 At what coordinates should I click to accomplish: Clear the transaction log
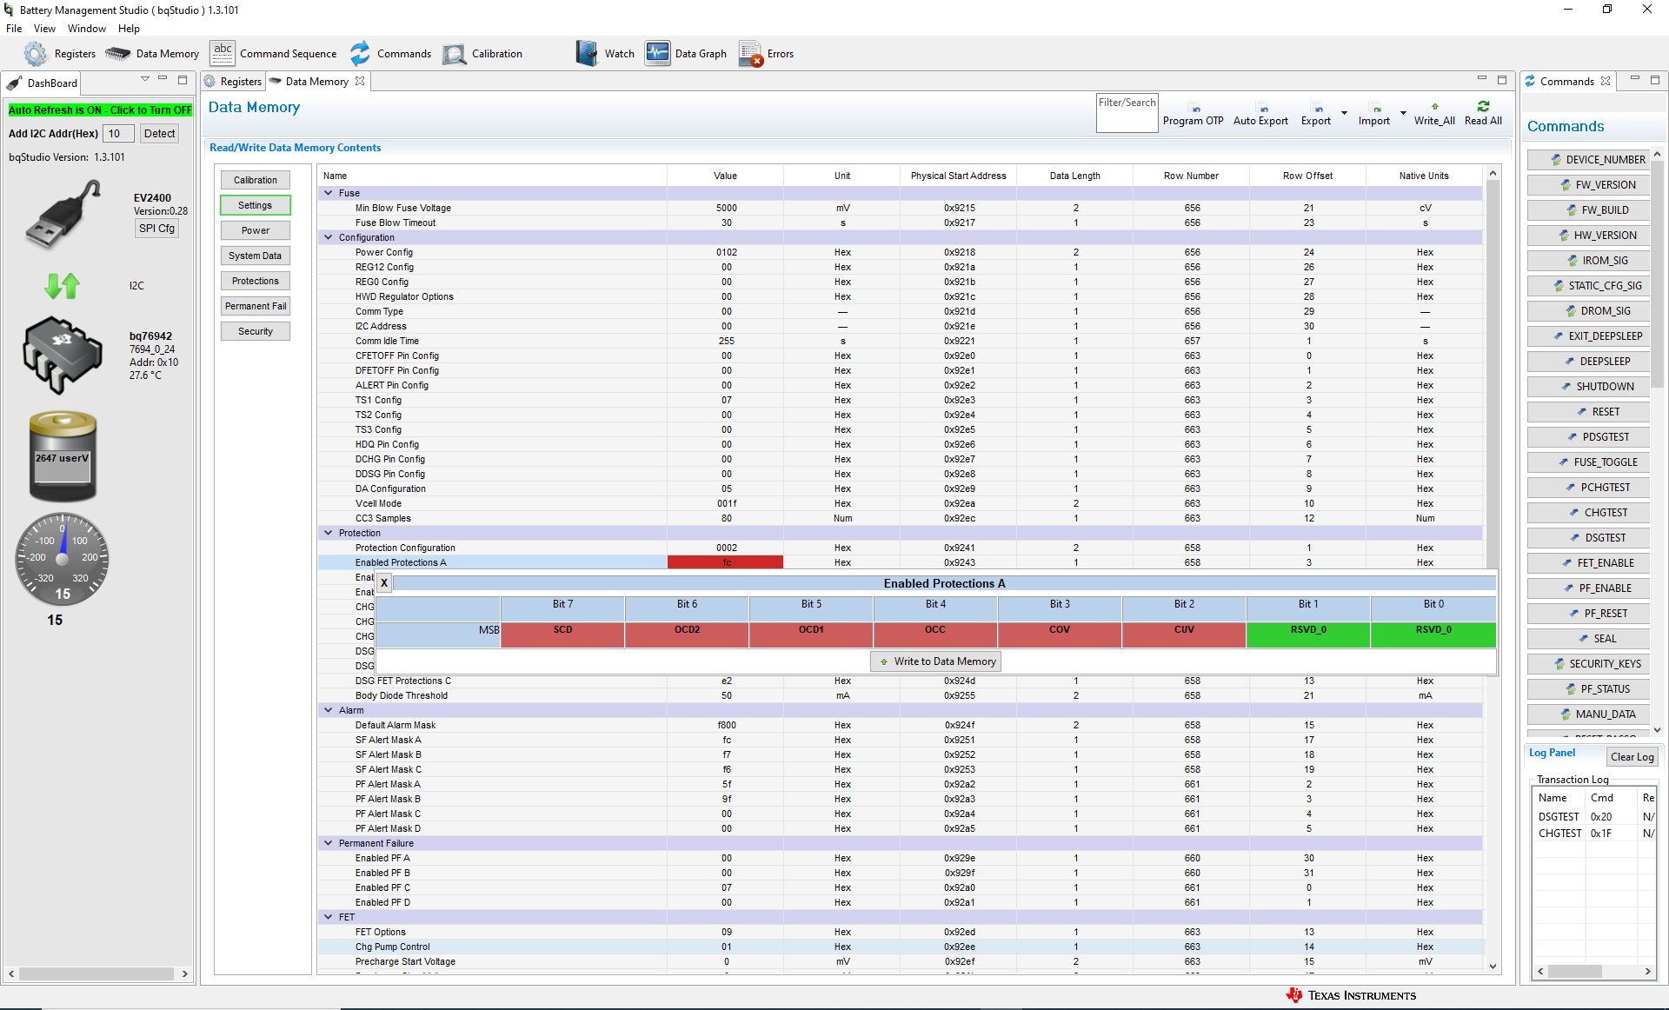click(x=1632, y=757)
